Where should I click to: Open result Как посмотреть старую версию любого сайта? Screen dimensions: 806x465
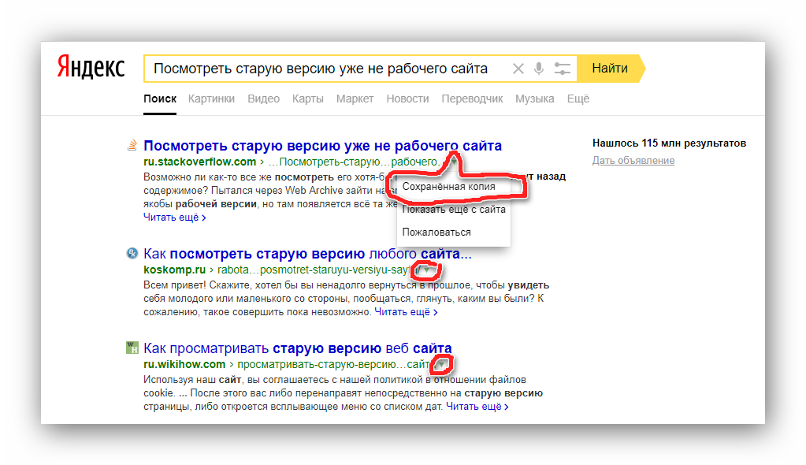(x=307, y=254)
